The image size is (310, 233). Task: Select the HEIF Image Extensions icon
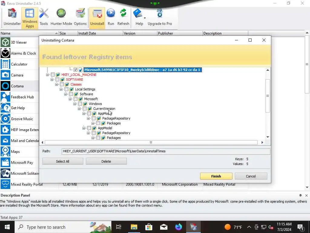coord(5,130)
